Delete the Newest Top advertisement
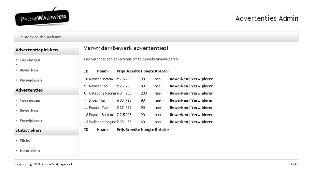Screen dimensions: 314x178 202,86
